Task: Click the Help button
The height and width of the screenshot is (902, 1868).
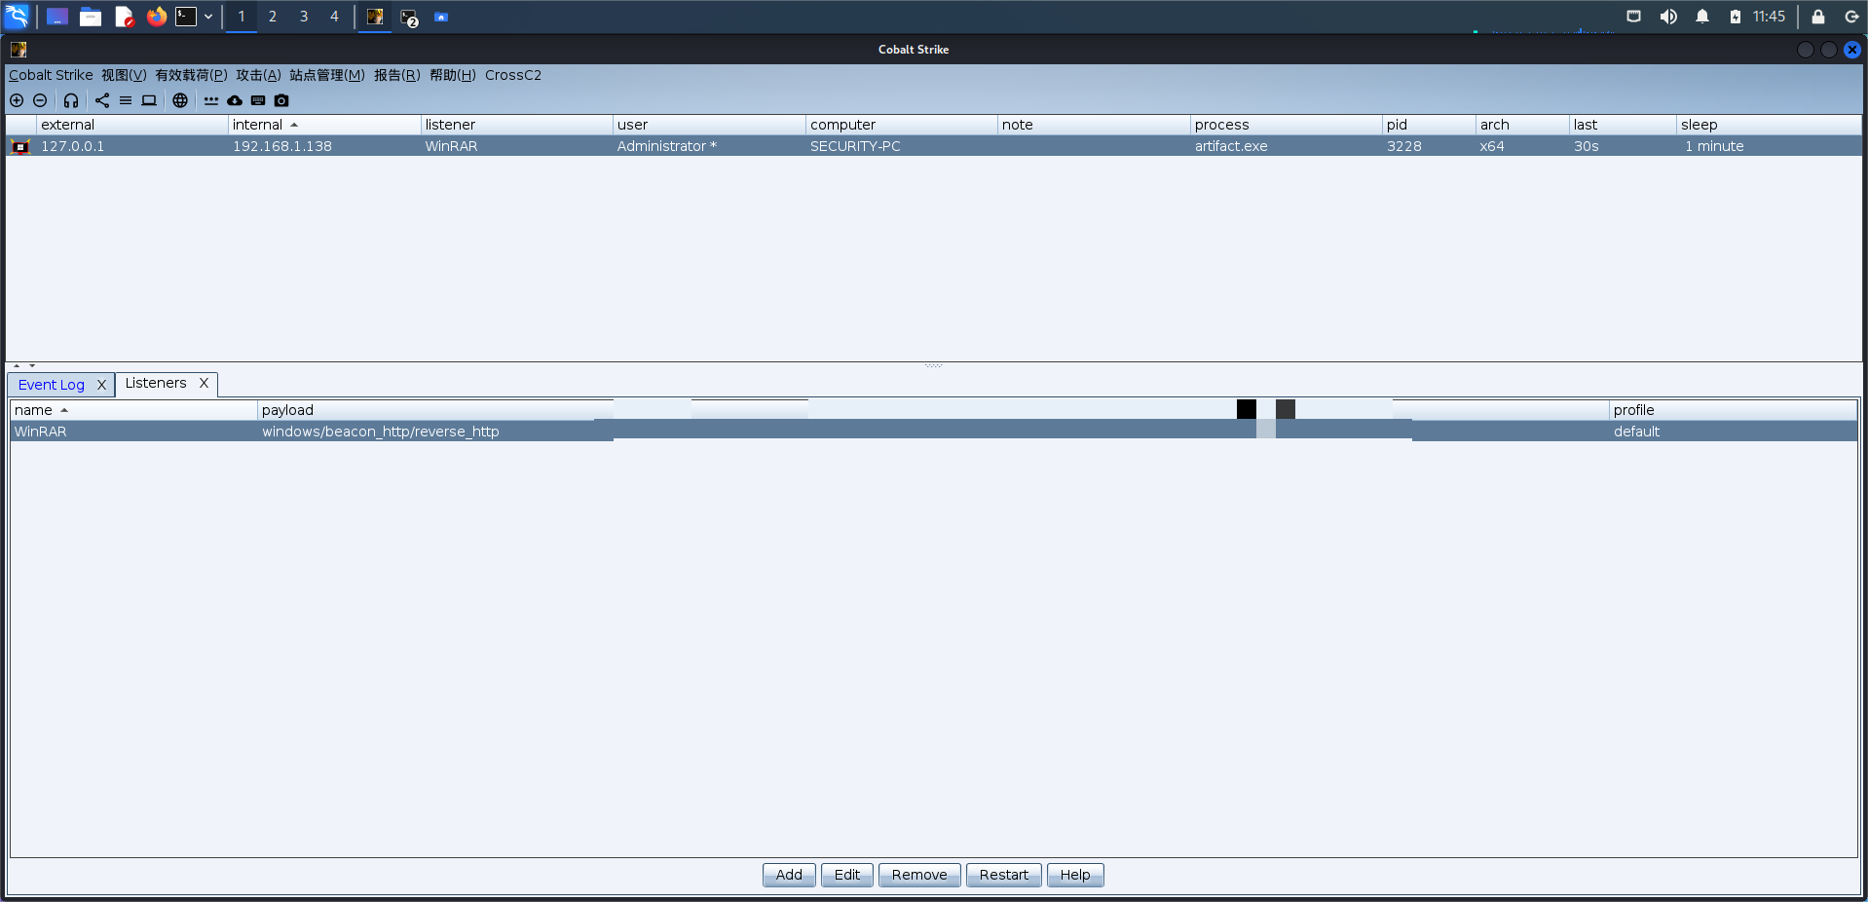Action: click(1075, 875)
